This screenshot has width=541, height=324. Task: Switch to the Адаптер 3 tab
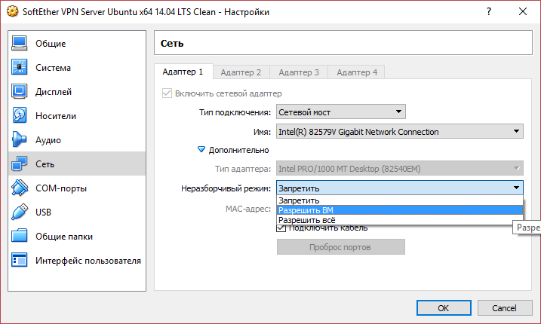click(x=299, y=72)
